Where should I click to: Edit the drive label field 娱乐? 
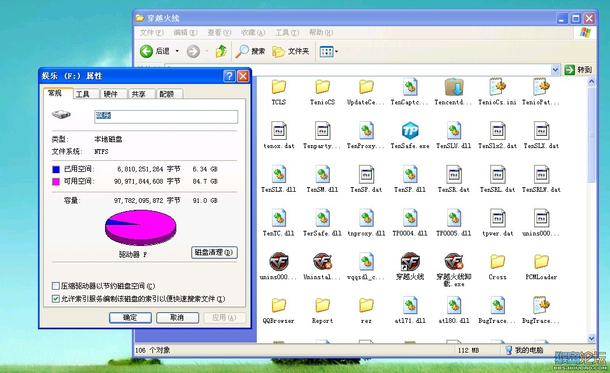[166, 116]
